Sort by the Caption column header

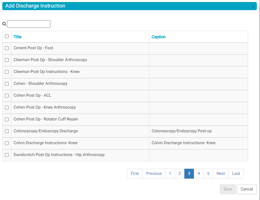(158, 37)
